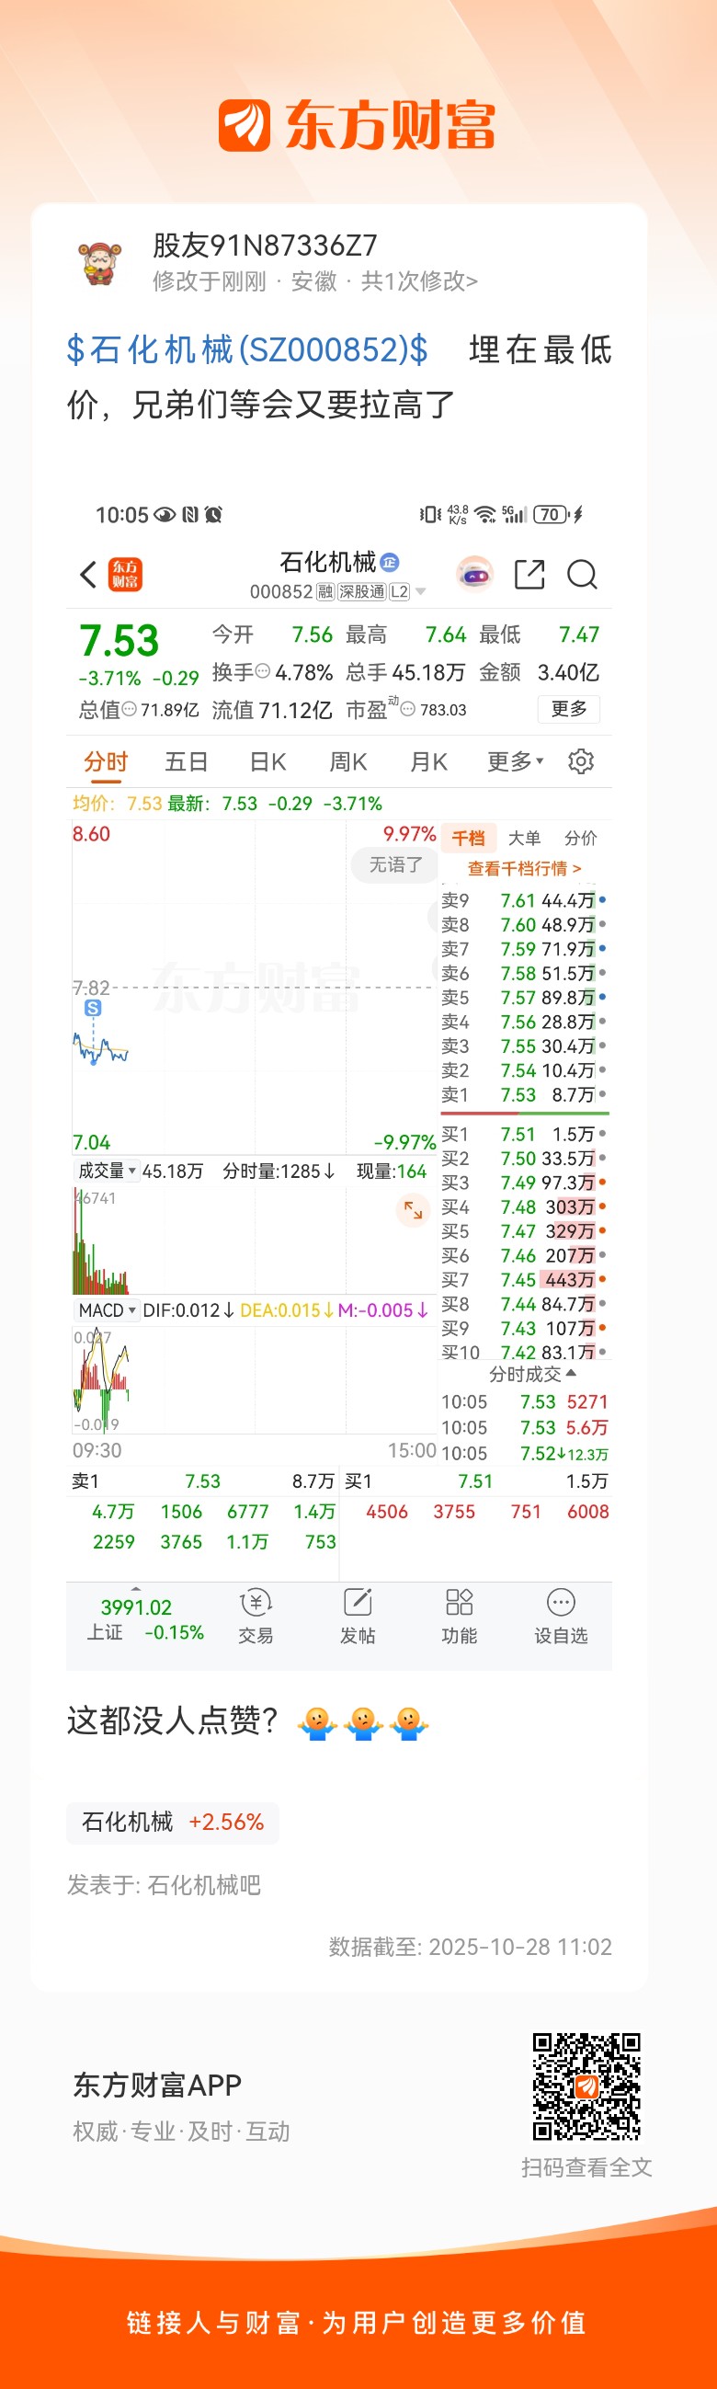717x2389 pixels.
Task: Switch to the 分时 chart tab
Action: coord(106,761)
